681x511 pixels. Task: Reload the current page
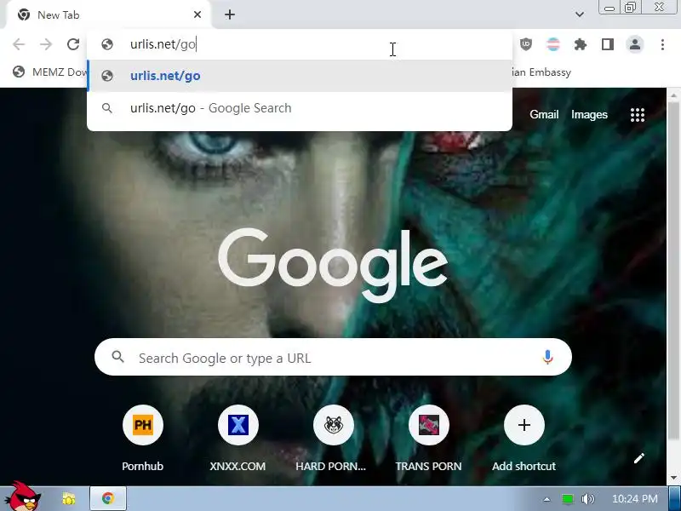(x=73, y=44)
